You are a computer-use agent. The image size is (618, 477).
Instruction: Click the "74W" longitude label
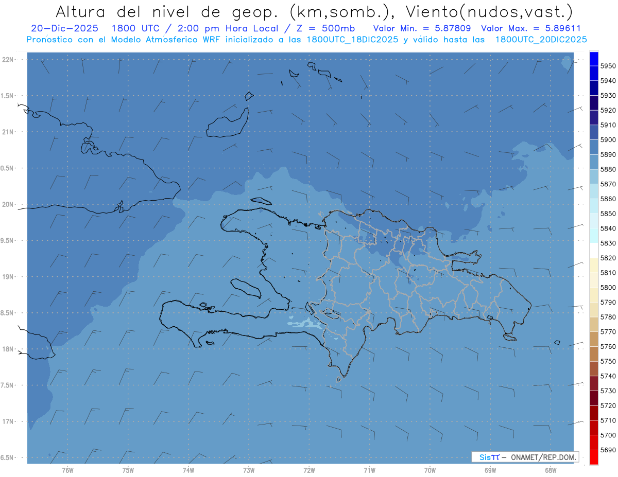pos(188,470)
